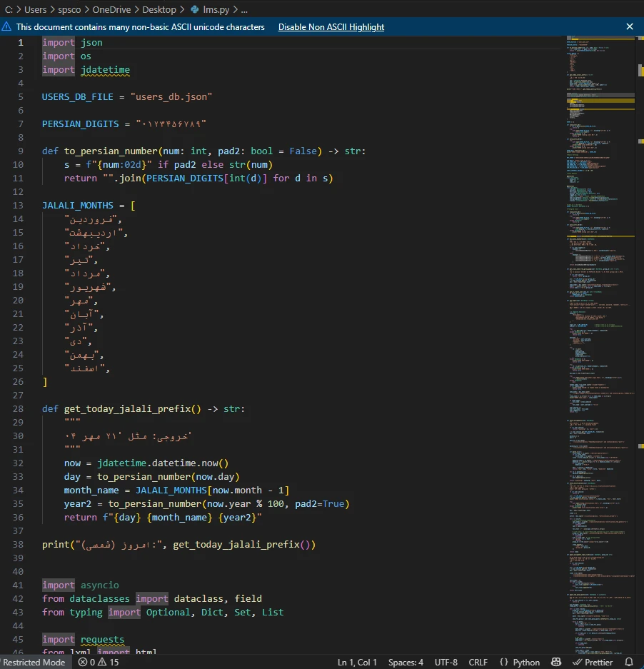
Task: Click lms.py file name in breadcrumb
Action: click(215, 10)
